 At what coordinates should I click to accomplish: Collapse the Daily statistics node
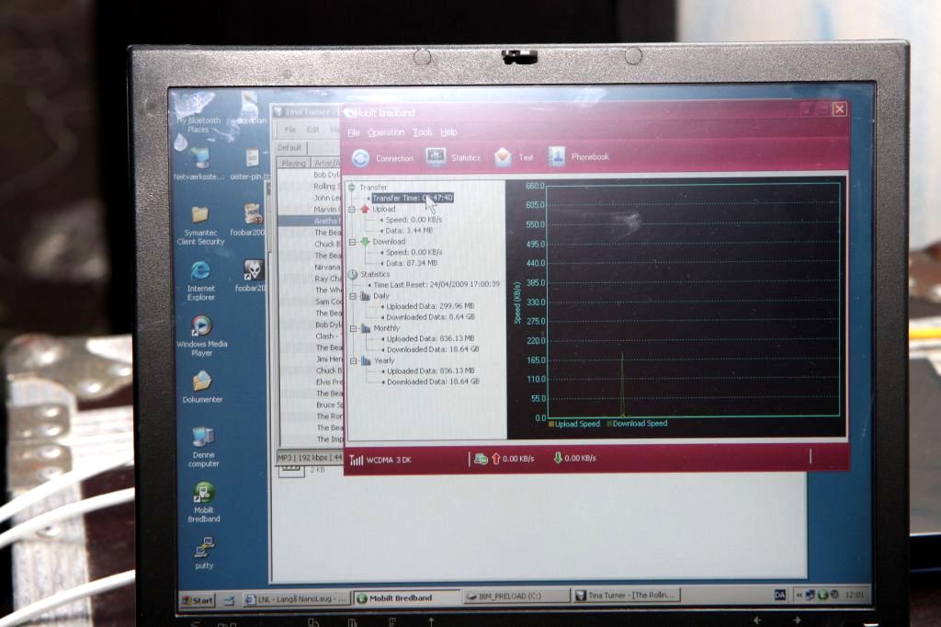pyautogui.click(x=354, y=296)
